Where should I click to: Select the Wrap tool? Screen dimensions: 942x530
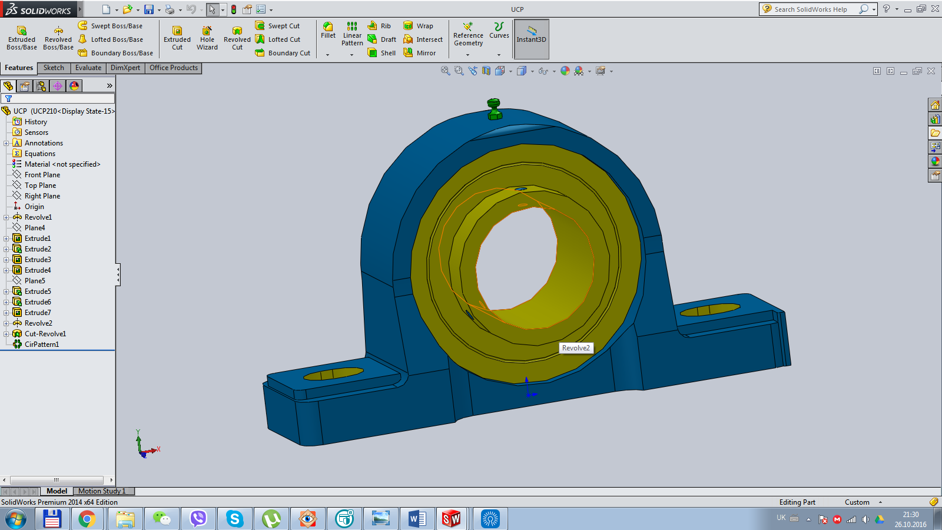(418, 26)
